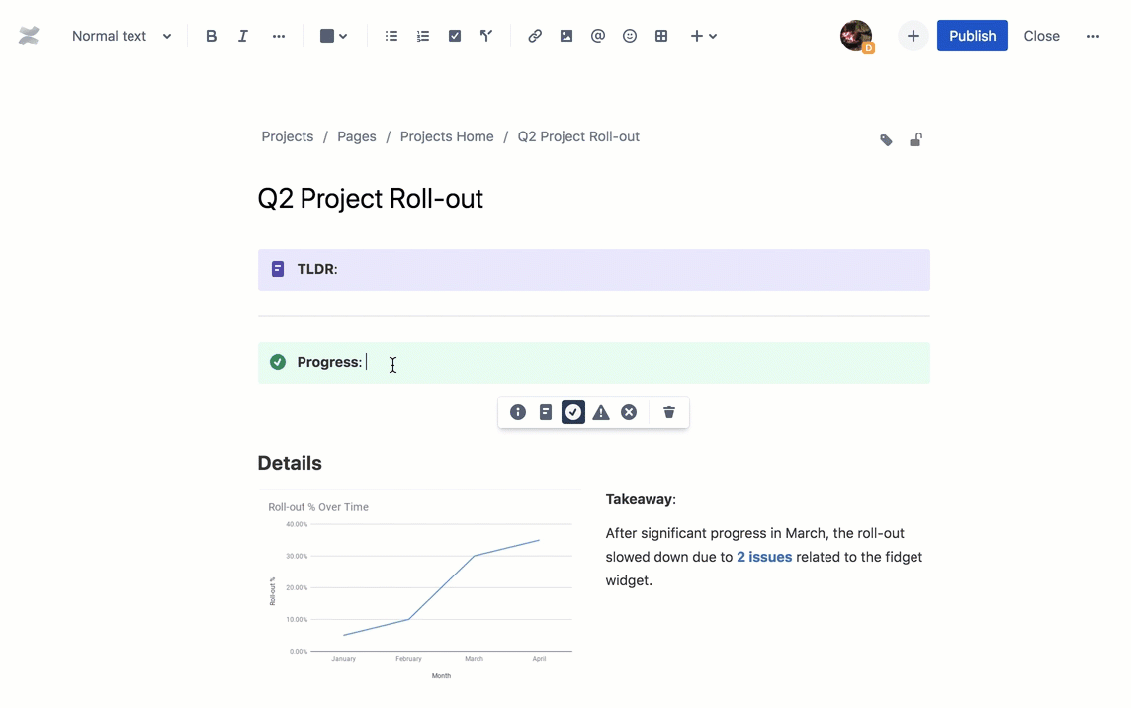The image size is (1131, 708).
Task: Add an action item checkbox
Action: click(x=455, y=36)
